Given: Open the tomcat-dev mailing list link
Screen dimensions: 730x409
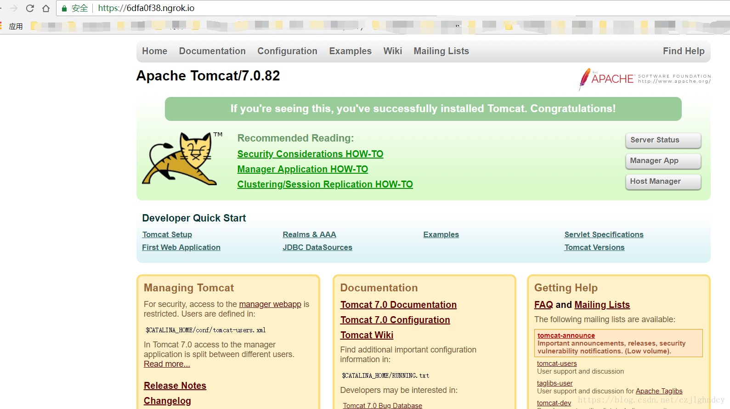Looking at the screenshot, I should [x=554, y=403].
